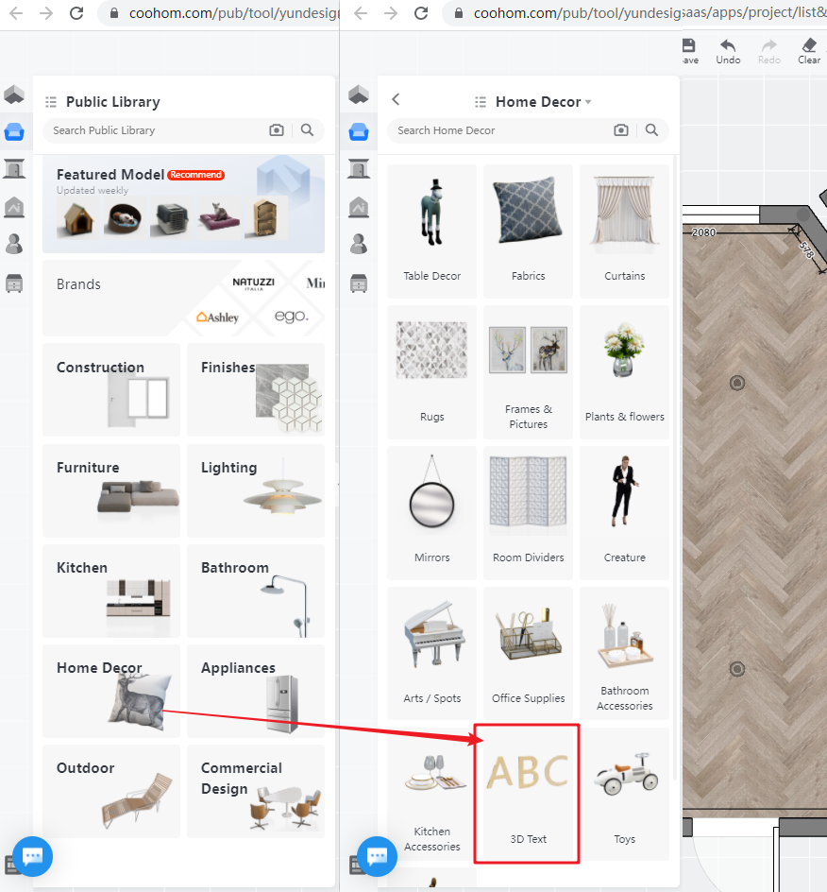827x892 pixels.
Task: Click the list icon beside Public Library title
Action: 51,102
